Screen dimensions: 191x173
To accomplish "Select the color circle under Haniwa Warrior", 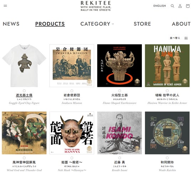I will point(167,91).
